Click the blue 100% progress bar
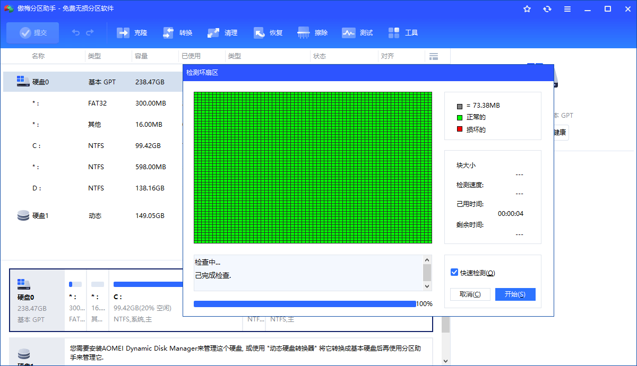 coord(305,304)
